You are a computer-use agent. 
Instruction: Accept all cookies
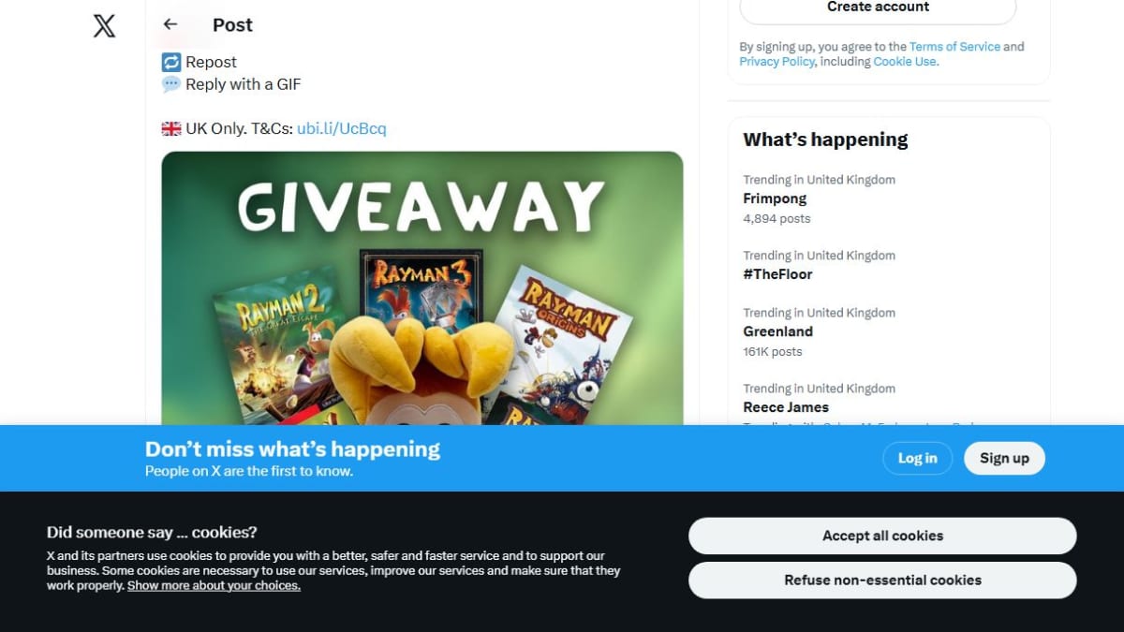(882, 536)
